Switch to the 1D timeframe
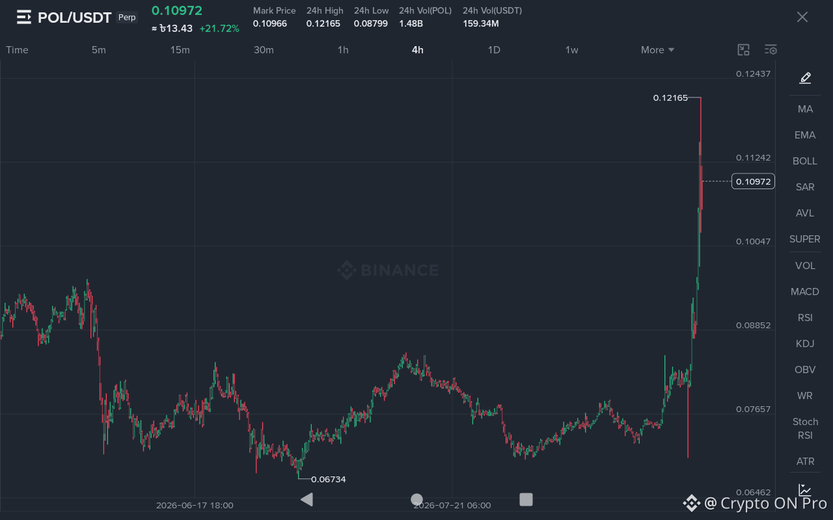833x520 pixels. tap(494, 50)
